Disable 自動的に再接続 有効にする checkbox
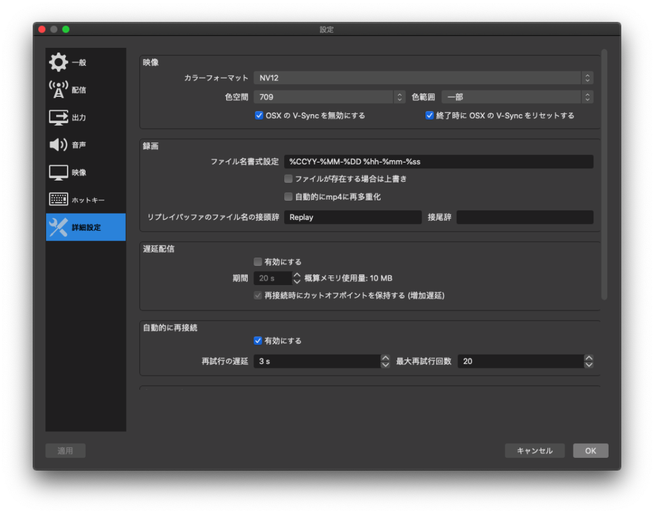Screen dimensions: 654x514 (x=258, y=341)
